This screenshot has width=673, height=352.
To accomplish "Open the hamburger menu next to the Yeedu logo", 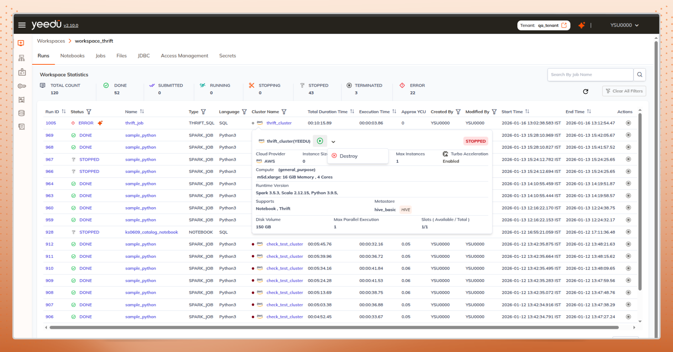I will 22,25.
